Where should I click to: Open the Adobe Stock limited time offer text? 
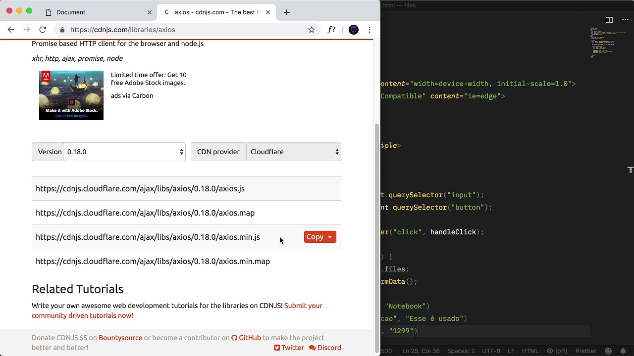[149, 79]
